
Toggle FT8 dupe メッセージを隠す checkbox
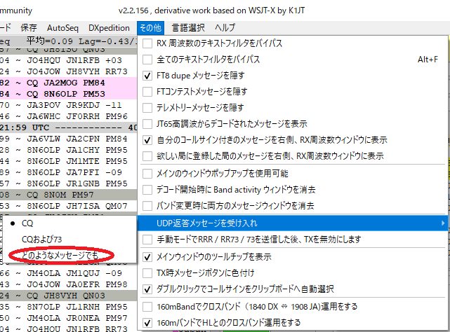tap(147, 76)
